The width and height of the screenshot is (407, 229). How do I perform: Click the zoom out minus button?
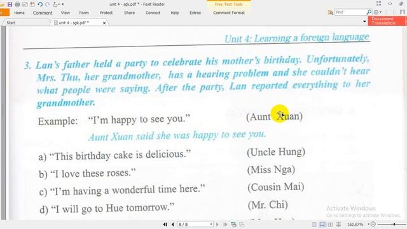coord(373,224)
